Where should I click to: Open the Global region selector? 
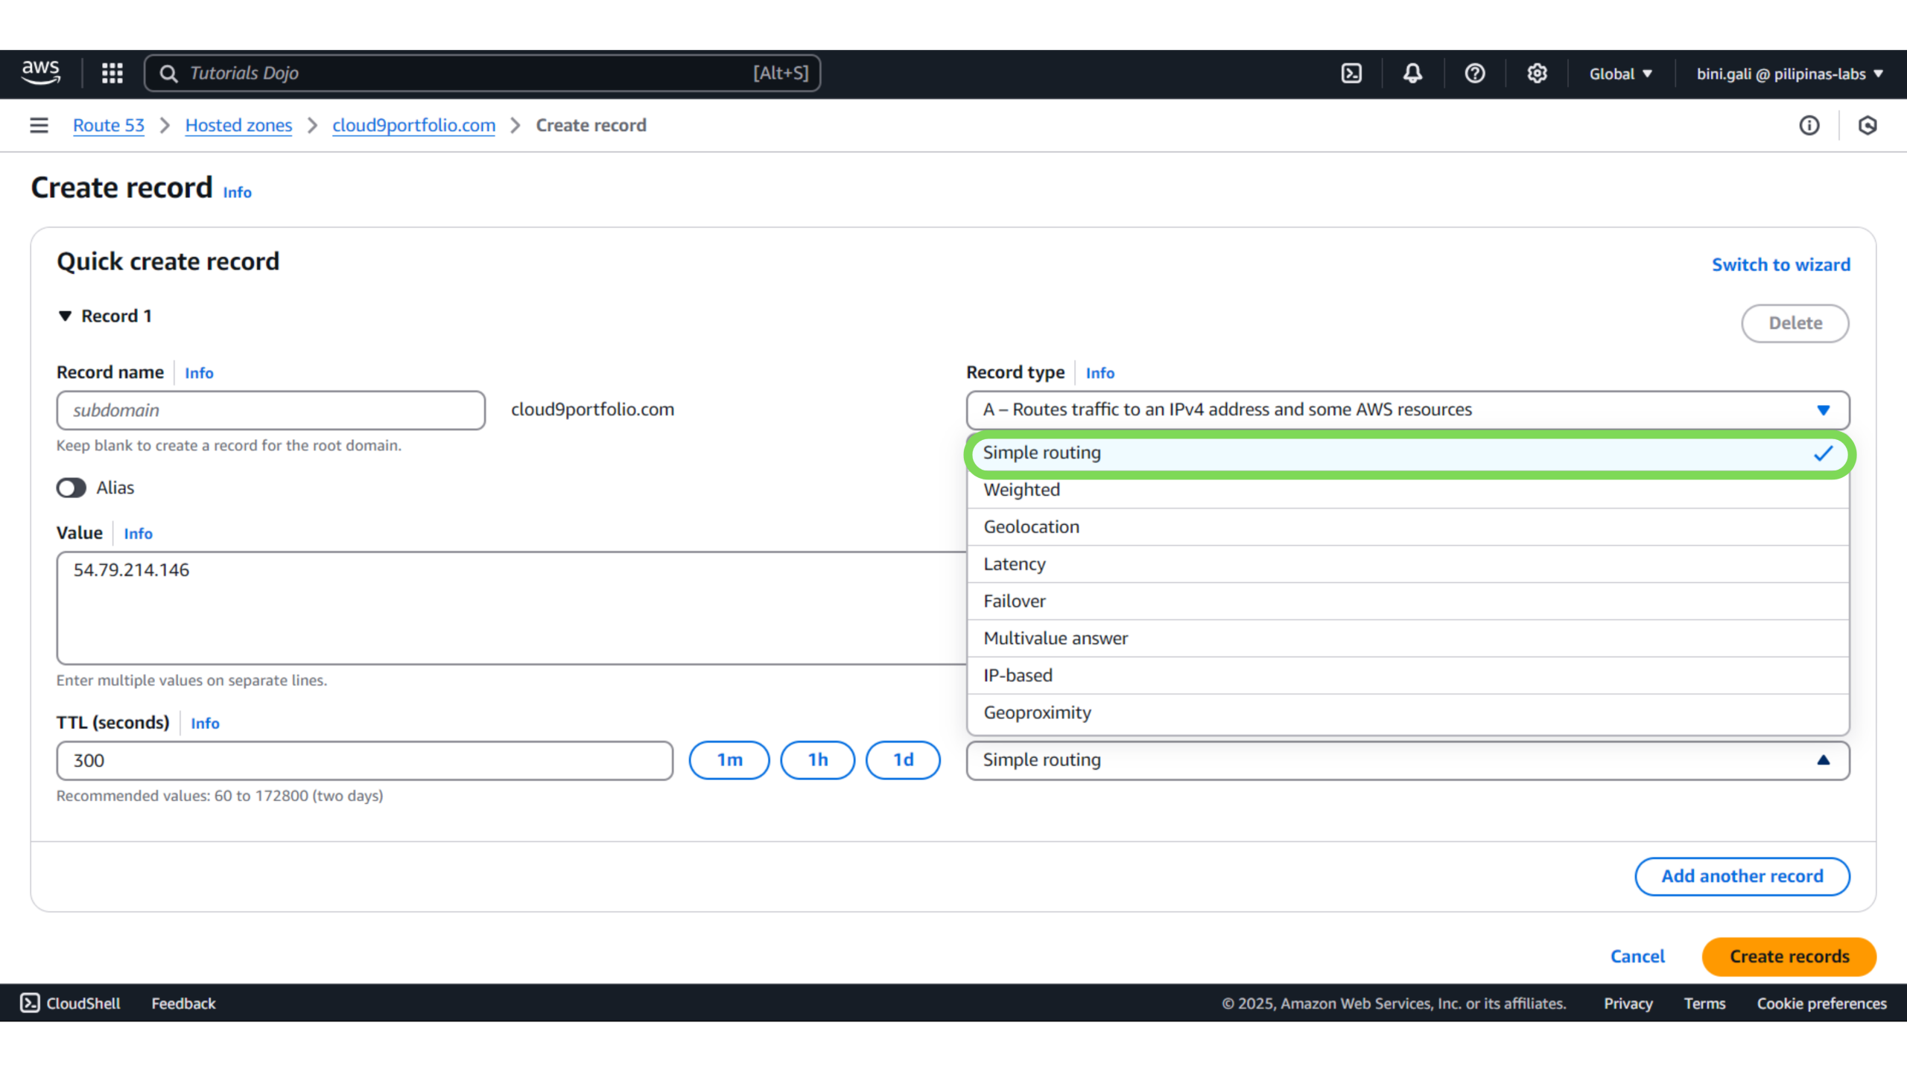tap(1620, 74)
